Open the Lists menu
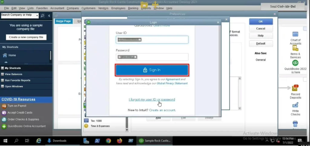 [x=31, y=8]
